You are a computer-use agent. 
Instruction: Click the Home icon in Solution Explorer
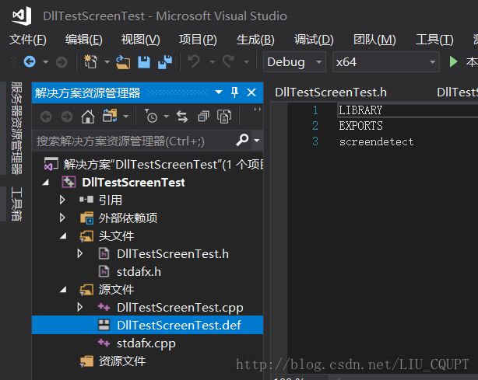88,117
